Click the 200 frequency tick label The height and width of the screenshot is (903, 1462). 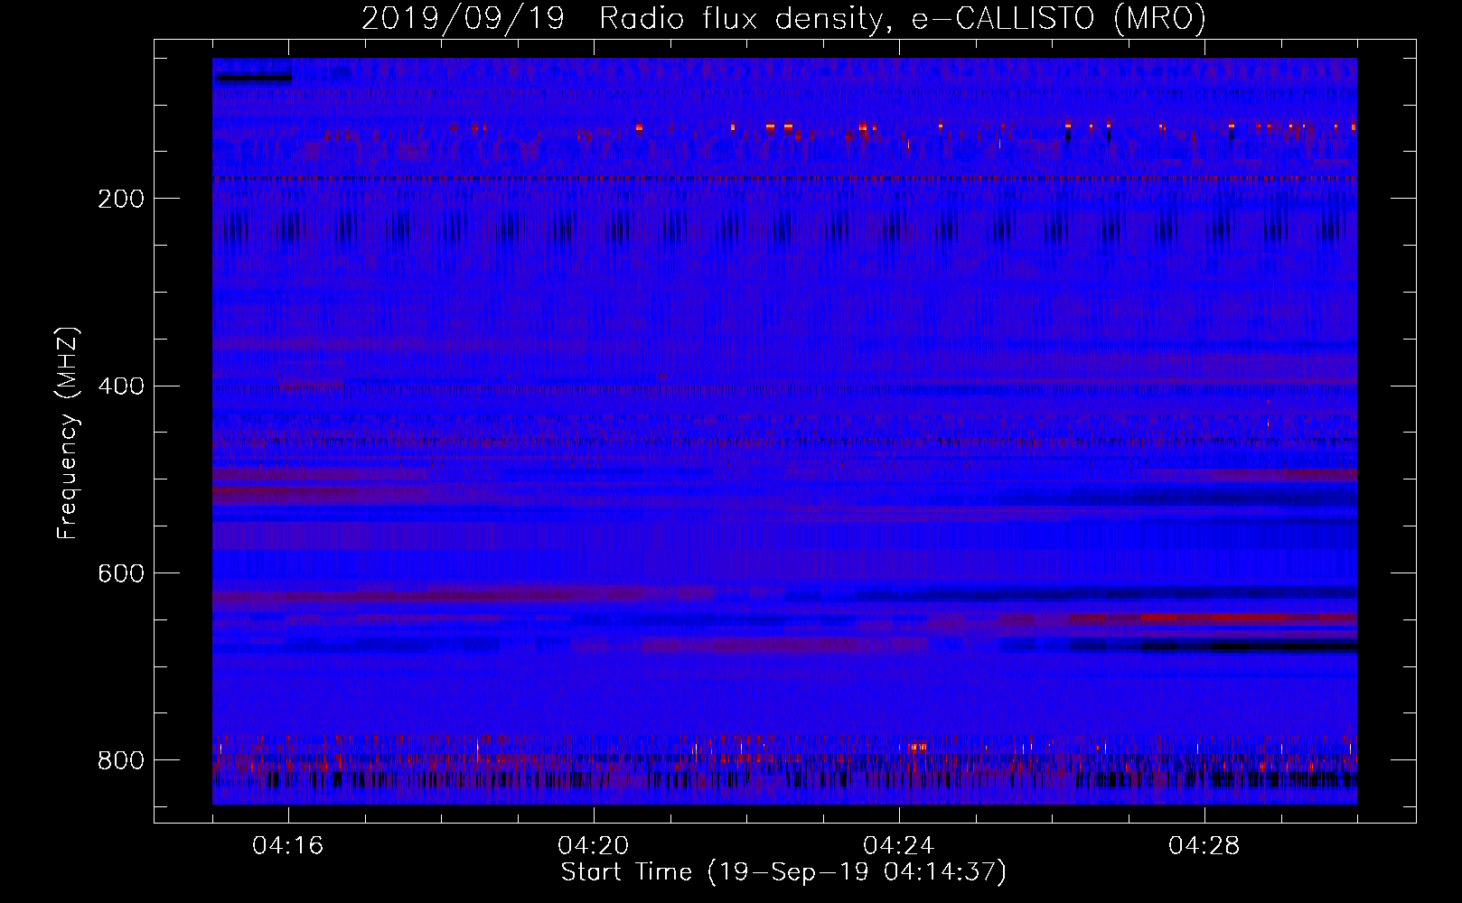click(x=121, y=200)
